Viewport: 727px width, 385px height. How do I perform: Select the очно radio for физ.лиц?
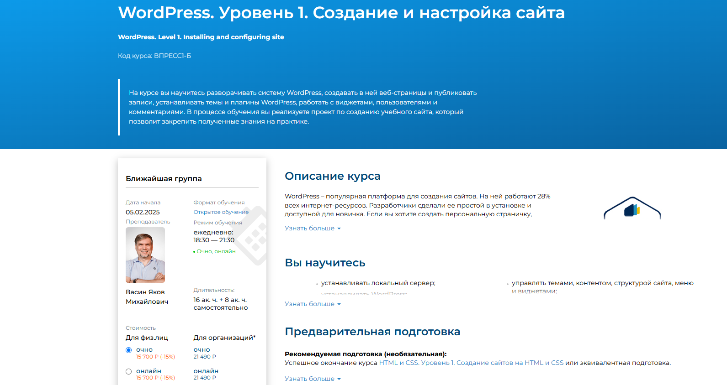click(x=128, y=350)
